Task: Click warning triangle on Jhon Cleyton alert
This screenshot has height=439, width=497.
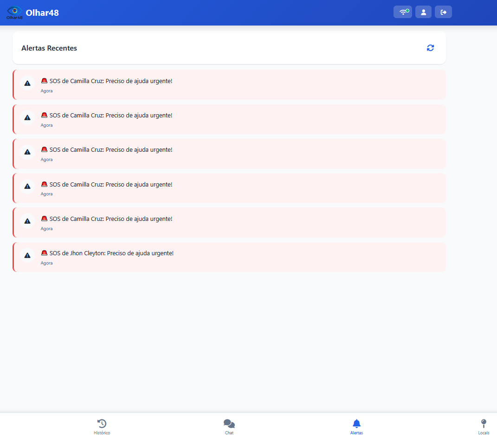Action: [27, 255]
